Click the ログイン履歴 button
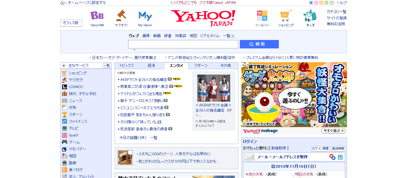Viewport: 407px width, 178px height. click(320, 149)
